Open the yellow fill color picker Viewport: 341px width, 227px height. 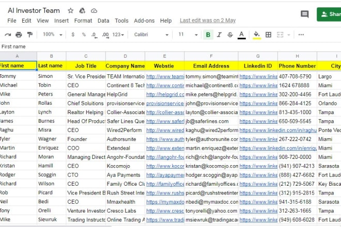257,35
